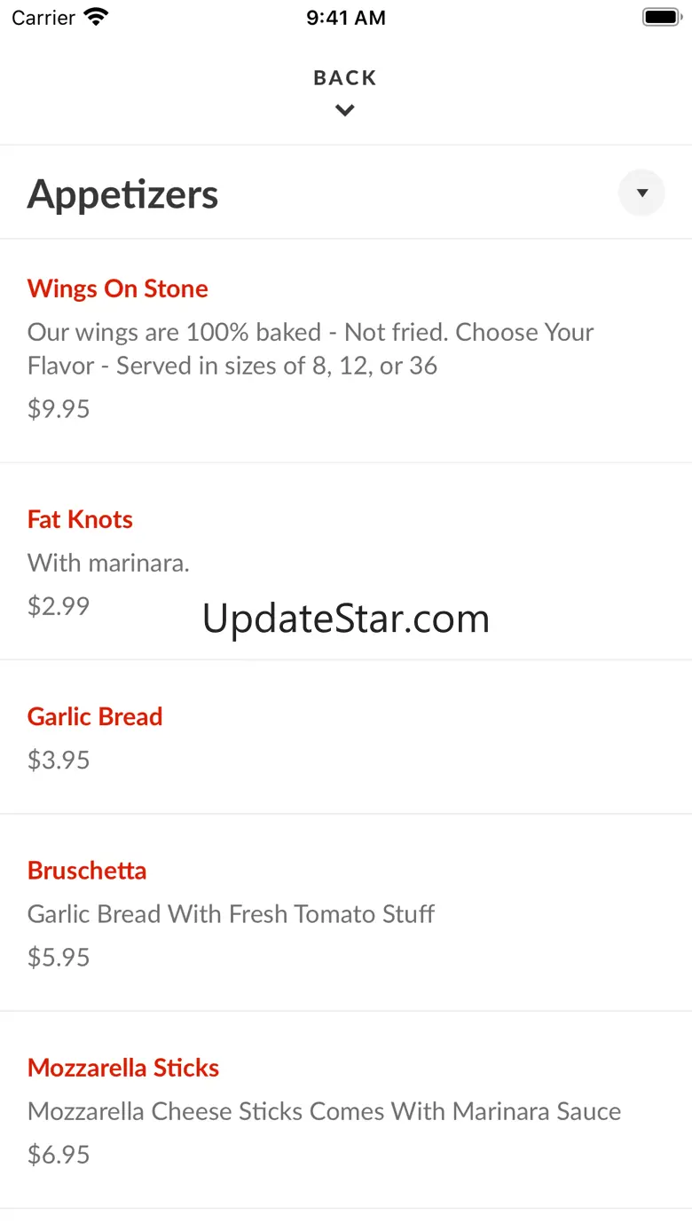This screenshot has height=1231, width=692.
Task: Click the wings baked-not-fried description
Action: point(311,349)
